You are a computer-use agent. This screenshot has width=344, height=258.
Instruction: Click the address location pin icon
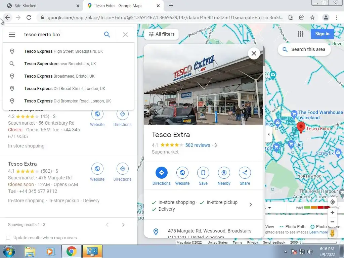tap(156, 232)
